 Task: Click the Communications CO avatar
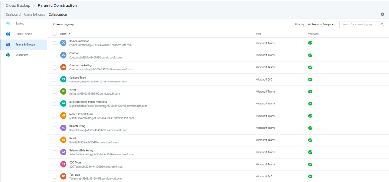63,43
